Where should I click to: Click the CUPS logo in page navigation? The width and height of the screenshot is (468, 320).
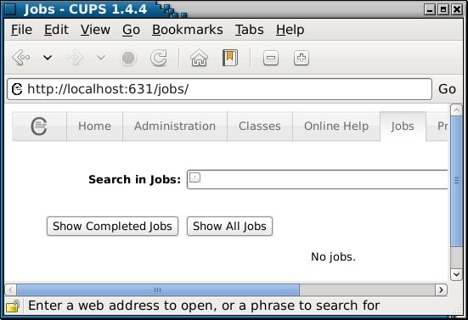point(39,126)
